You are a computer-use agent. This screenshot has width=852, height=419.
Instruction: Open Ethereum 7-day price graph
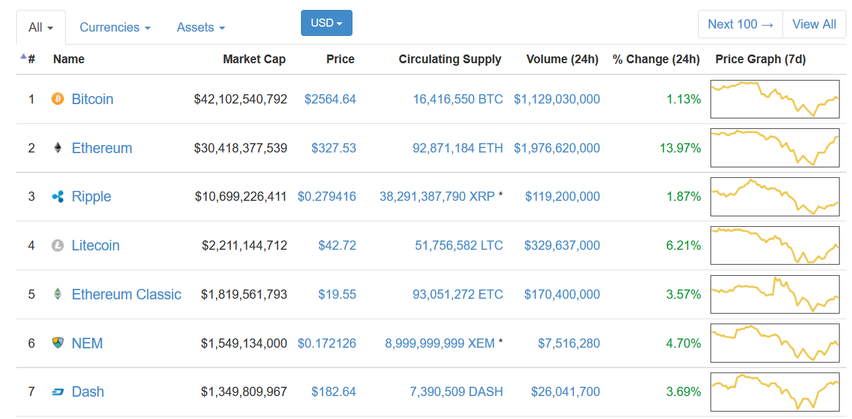(775, 148)
